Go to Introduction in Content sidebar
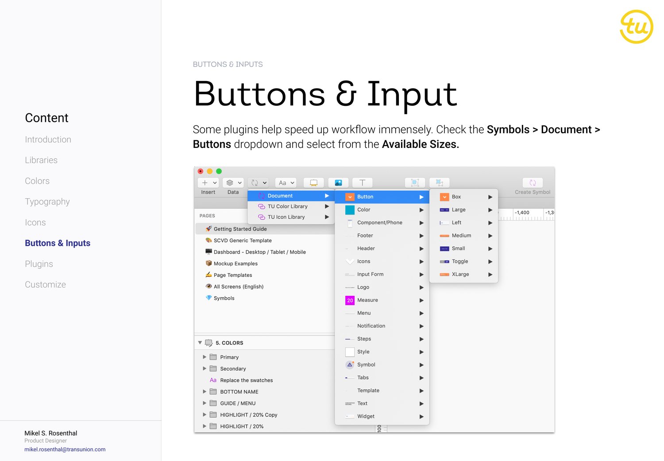This screenshot has width=664, height=461. coord(48,139)
